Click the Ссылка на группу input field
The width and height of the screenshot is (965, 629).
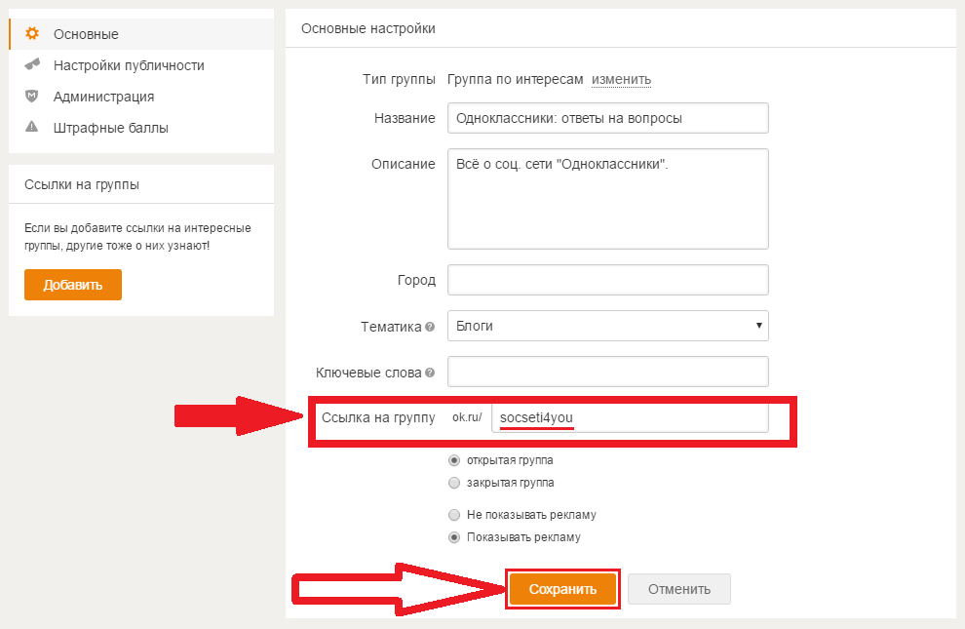point(630,418)
